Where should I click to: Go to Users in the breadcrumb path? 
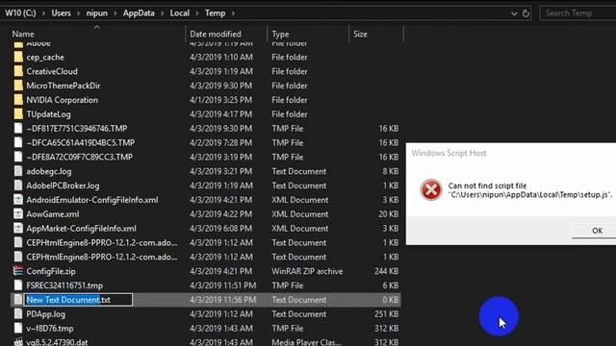click(62, 13)
